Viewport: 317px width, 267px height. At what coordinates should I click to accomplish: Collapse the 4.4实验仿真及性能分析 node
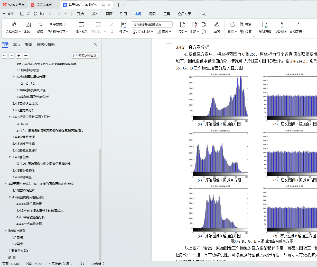pyautogui.click(x=10, y=197)
